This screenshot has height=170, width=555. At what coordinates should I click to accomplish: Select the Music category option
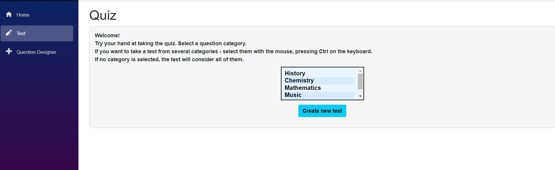point(293,95)
